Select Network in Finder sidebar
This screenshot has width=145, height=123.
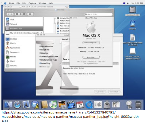(24, 24)
